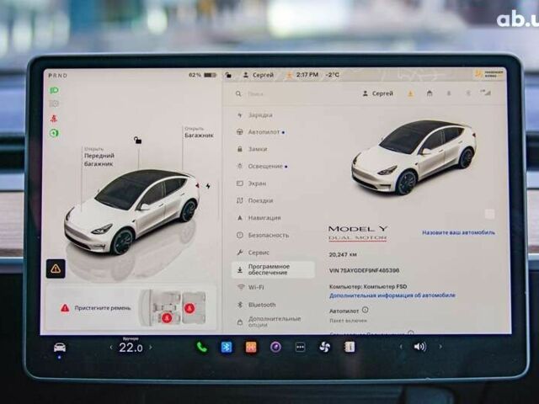Viewport: 539px width, 404px height.
Task: Tap the red seatbelt warning indicator
Action: tap(54, 119)
